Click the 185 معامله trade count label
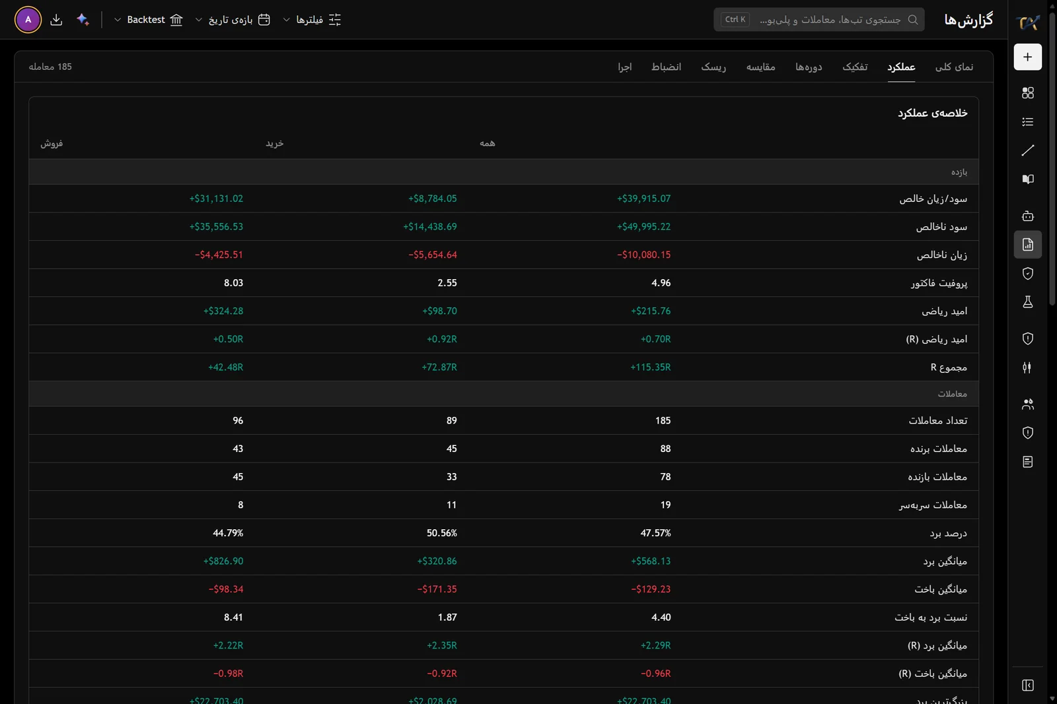Screen dimensions: 1057x704 [50, 67]
